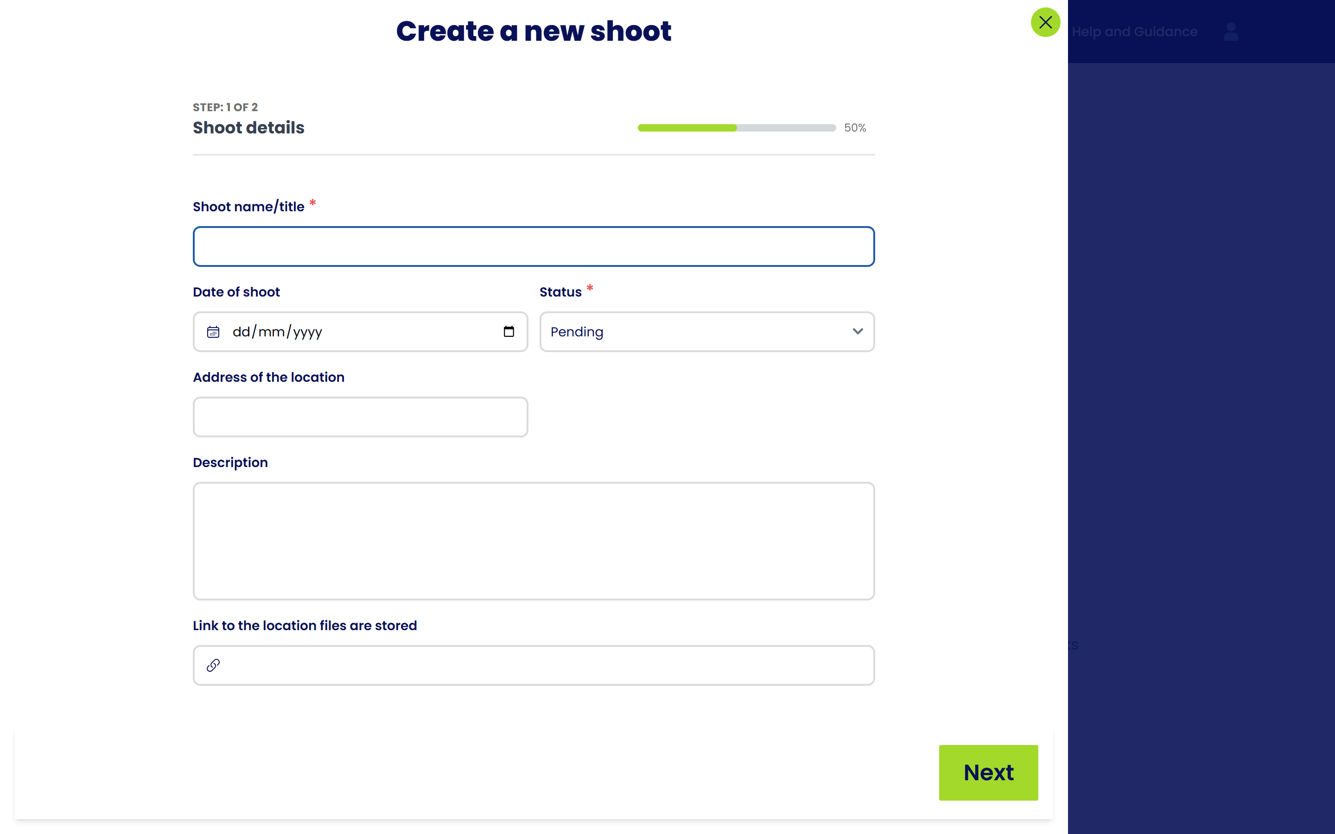Screen dimensions: 1335x834
Task: Change Status from Pending to another value
Action: (x=706, y=331)
